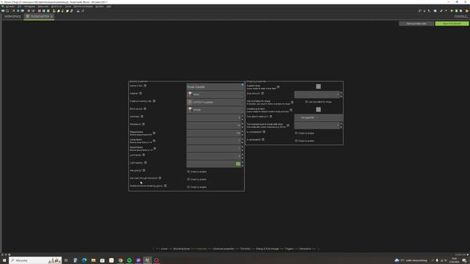Enable Can walk through the block checkbox

point(189,179)
